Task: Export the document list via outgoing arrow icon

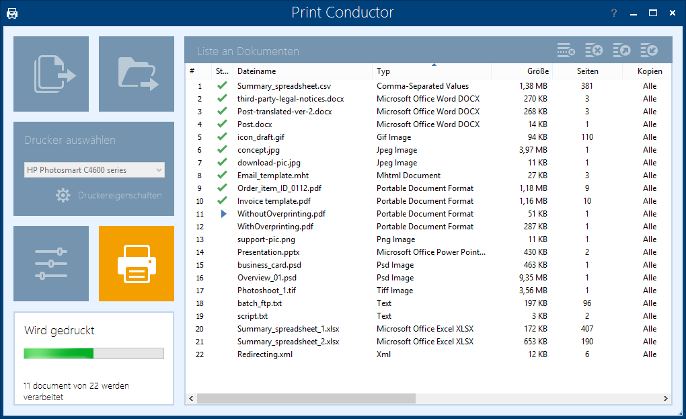Action: [621, 50]
